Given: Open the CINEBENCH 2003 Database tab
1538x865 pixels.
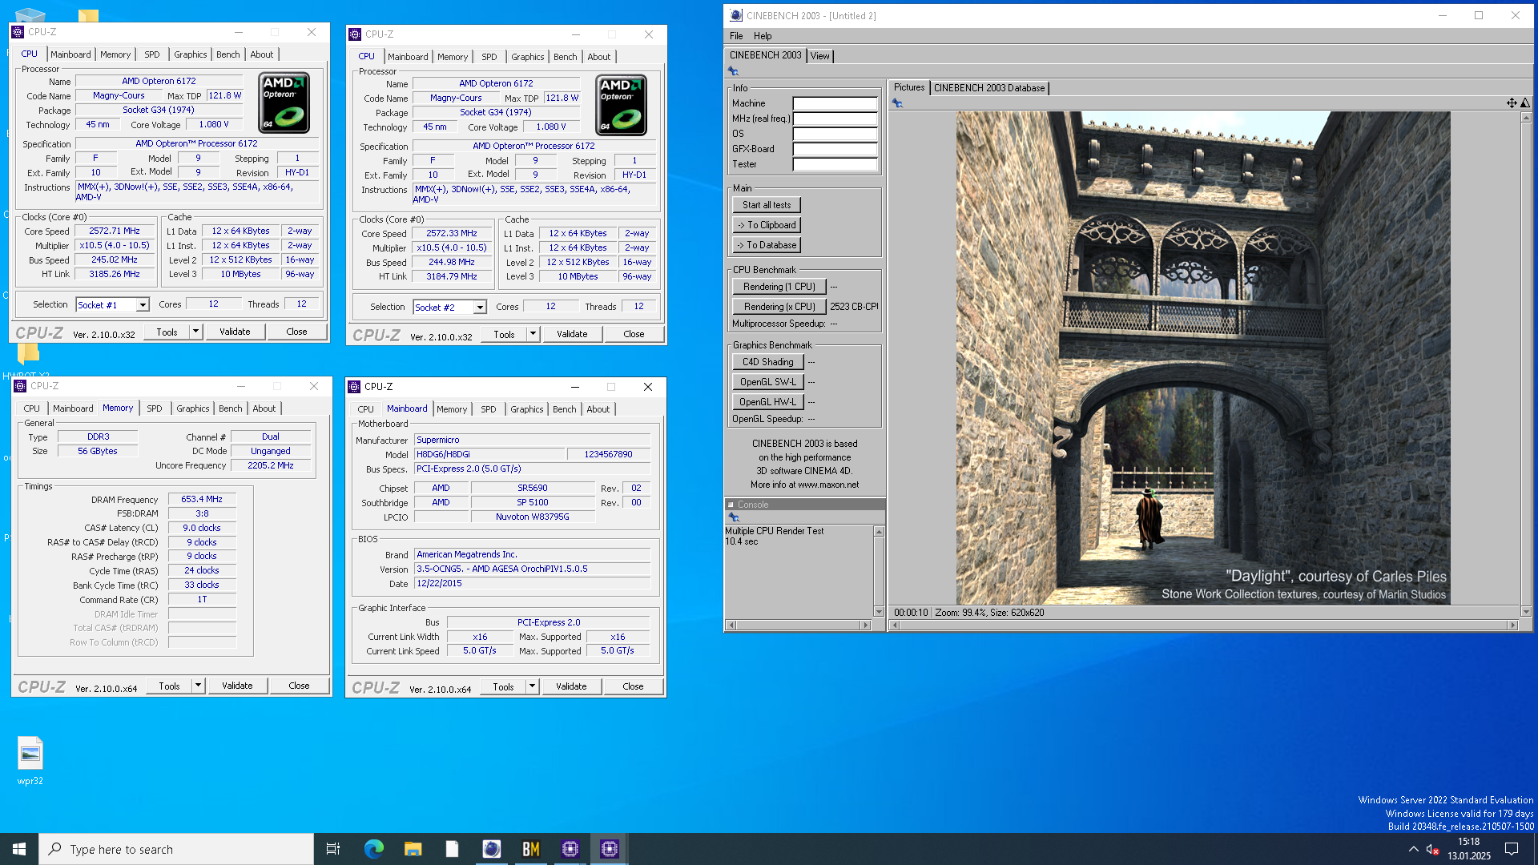Looking at the screenshot, I should click(989, 88).
